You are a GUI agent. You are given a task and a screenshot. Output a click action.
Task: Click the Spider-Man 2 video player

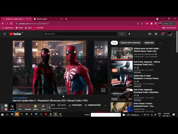pos(60,68)
